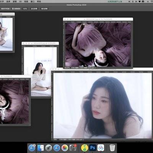Activate the document of woman seated on bed
The width and height of the screenshot is (153, 153).
click(40, 70)
